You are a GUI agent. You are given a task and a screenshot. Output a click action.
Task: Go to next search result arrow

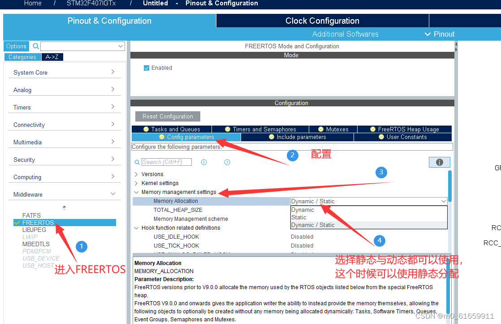pyautogui.click(x=227, y=162)
